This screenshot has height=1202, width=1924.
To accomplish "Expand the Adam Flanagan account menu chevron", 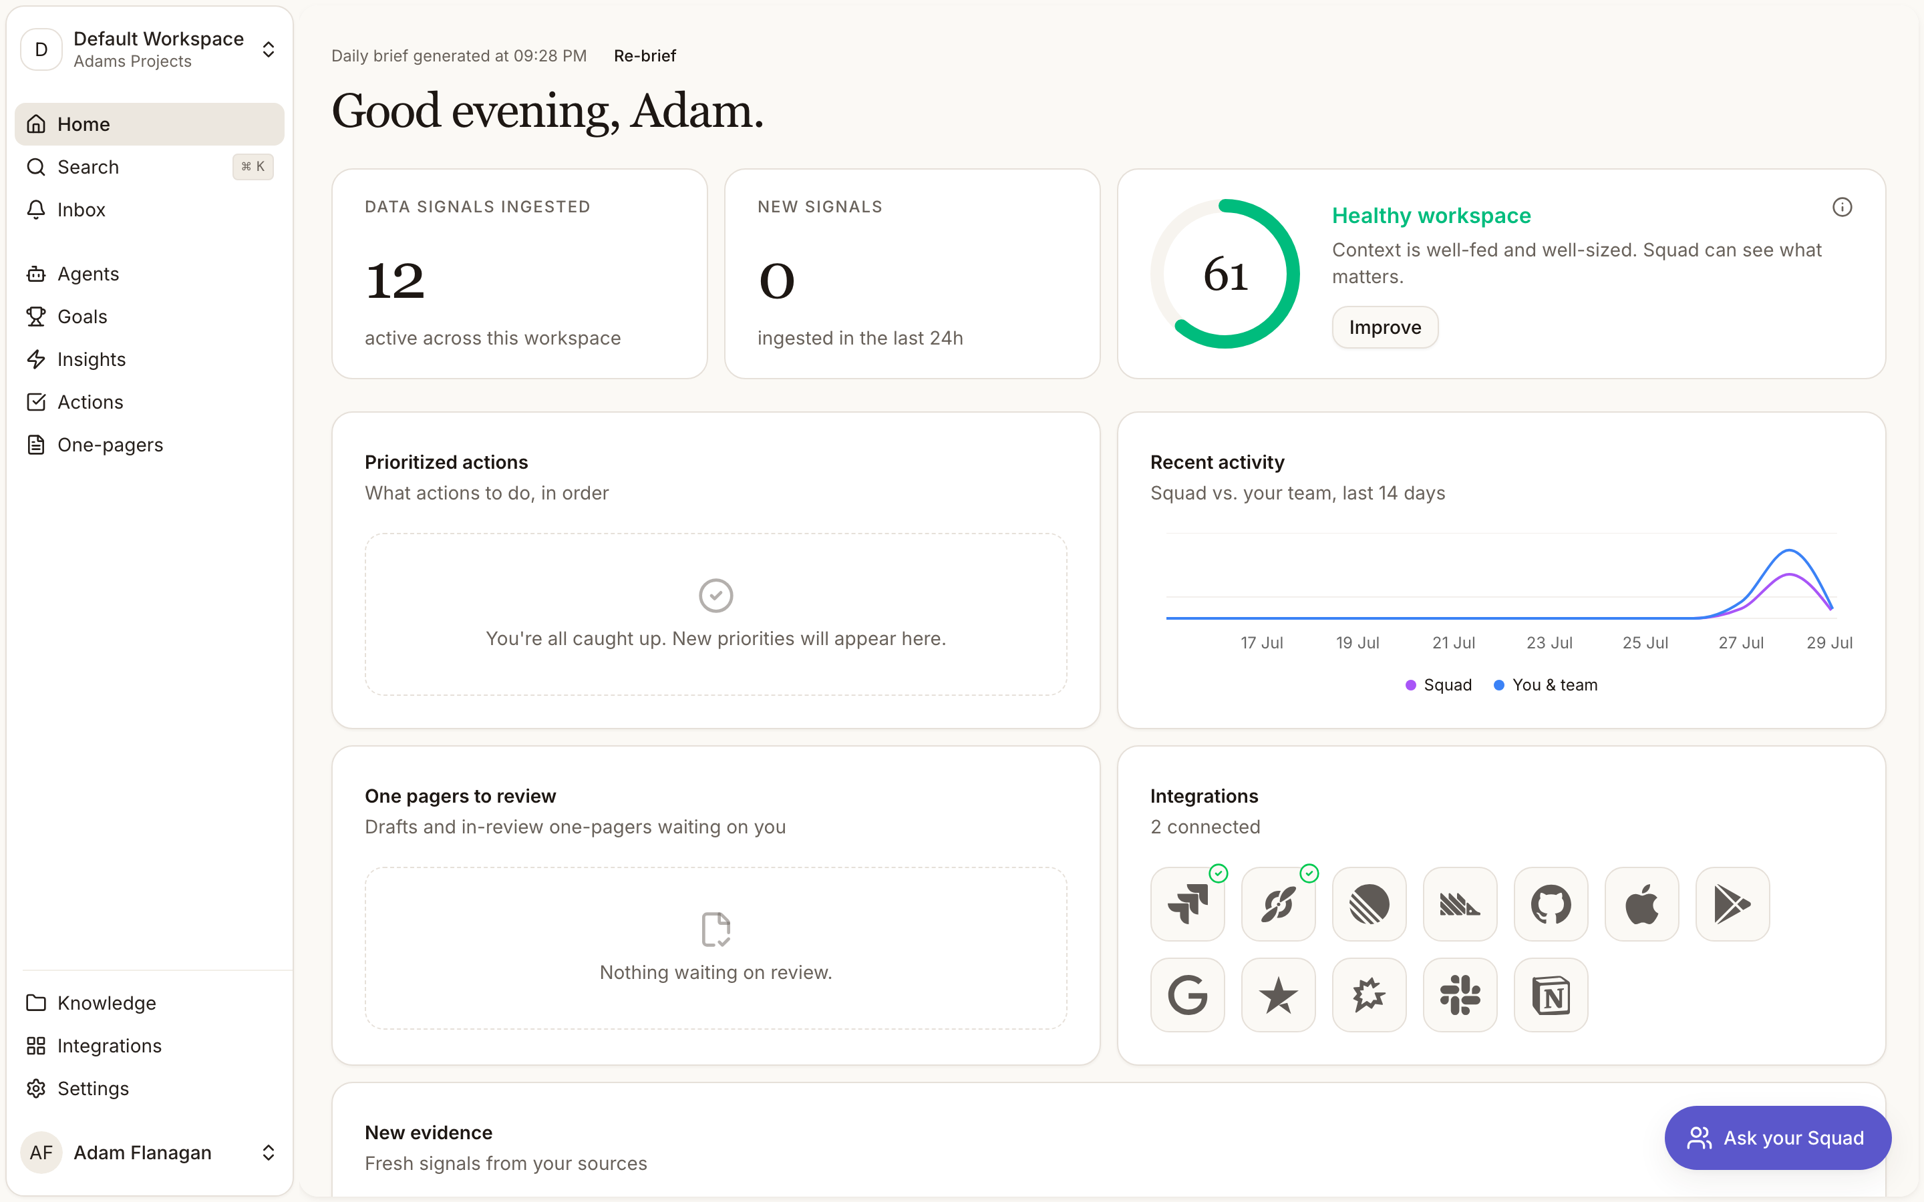I will [x=269, y=1153].
